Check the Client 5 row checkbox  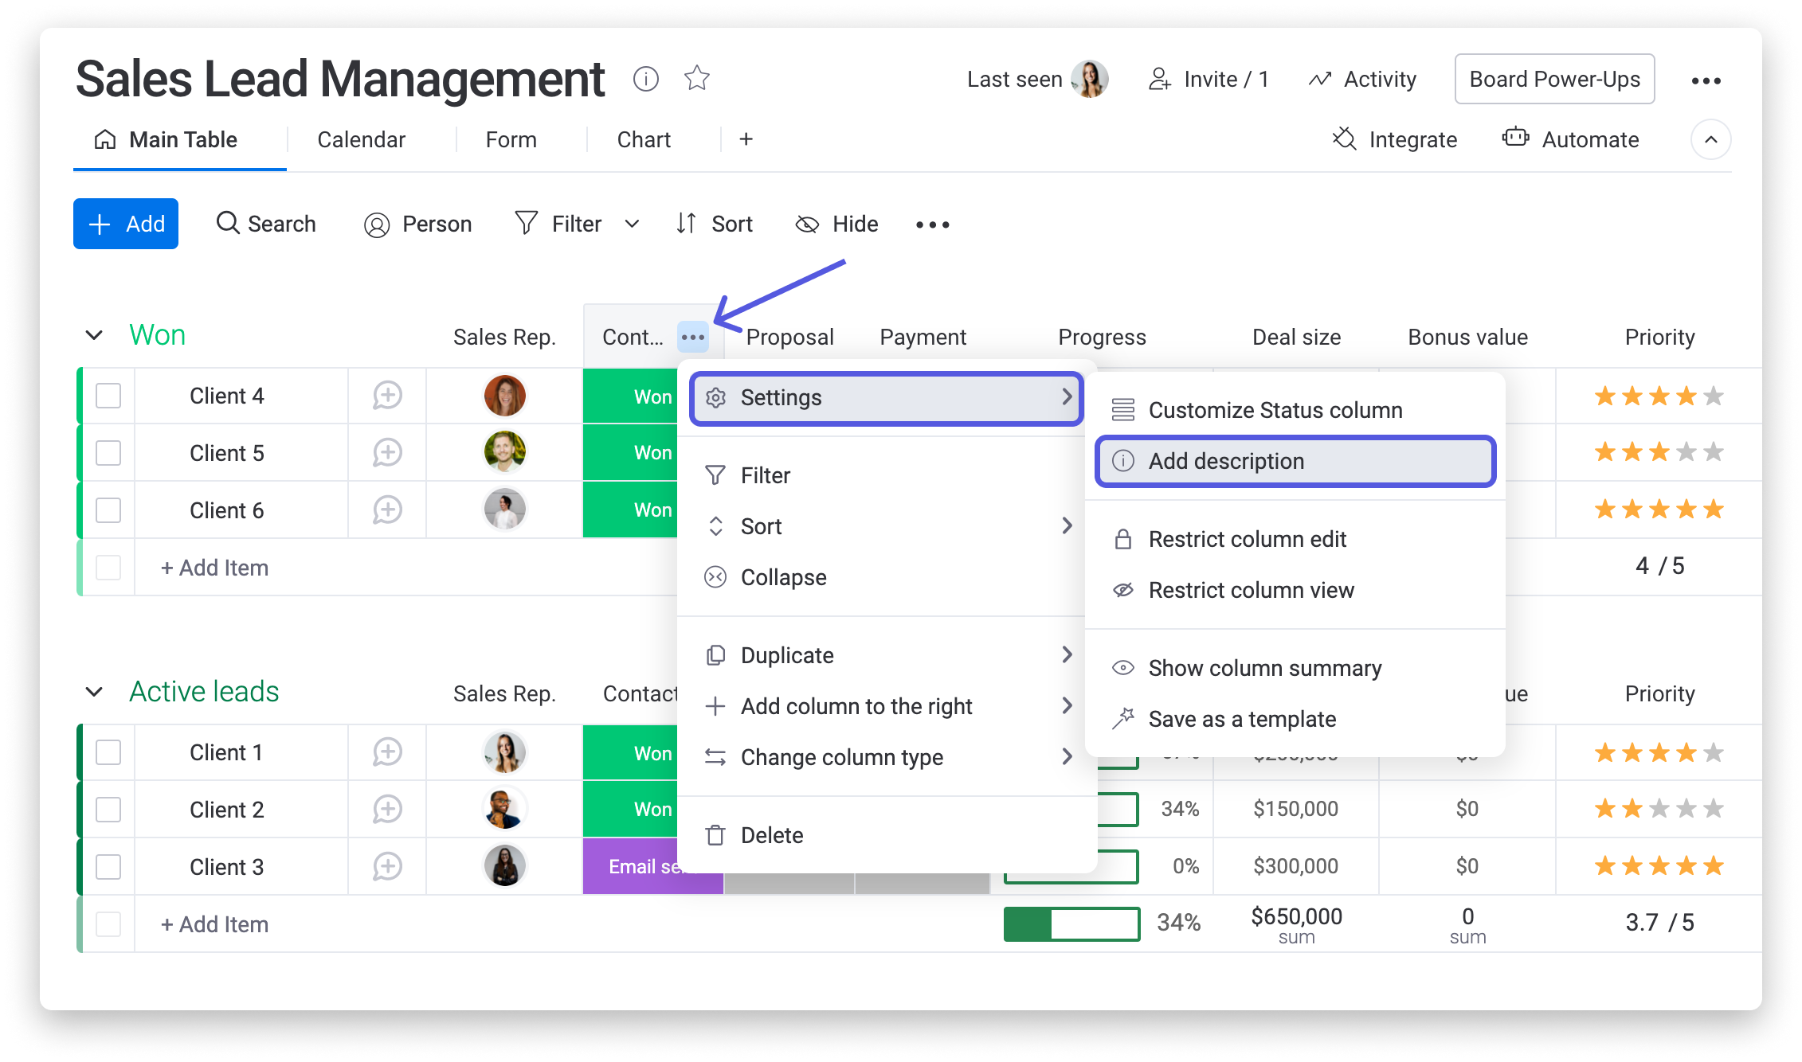(108, 453)
